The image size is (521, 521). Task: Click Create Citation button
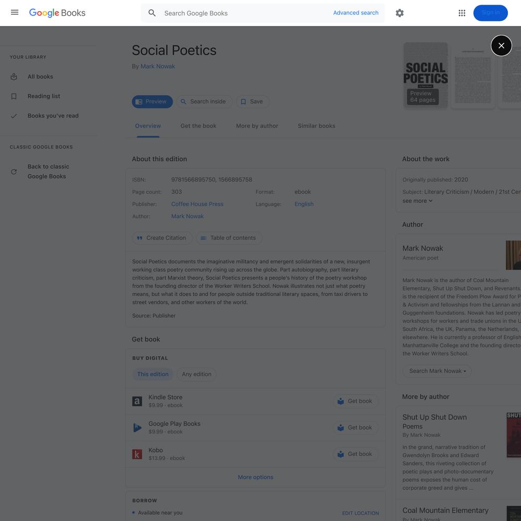pyautogui.click(x=162, y=238)
